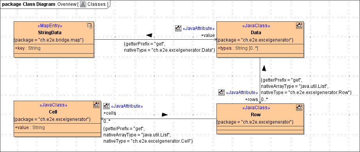Select the +rows association role label
This screenshot has height=152, width=360.
click(252, 100)
